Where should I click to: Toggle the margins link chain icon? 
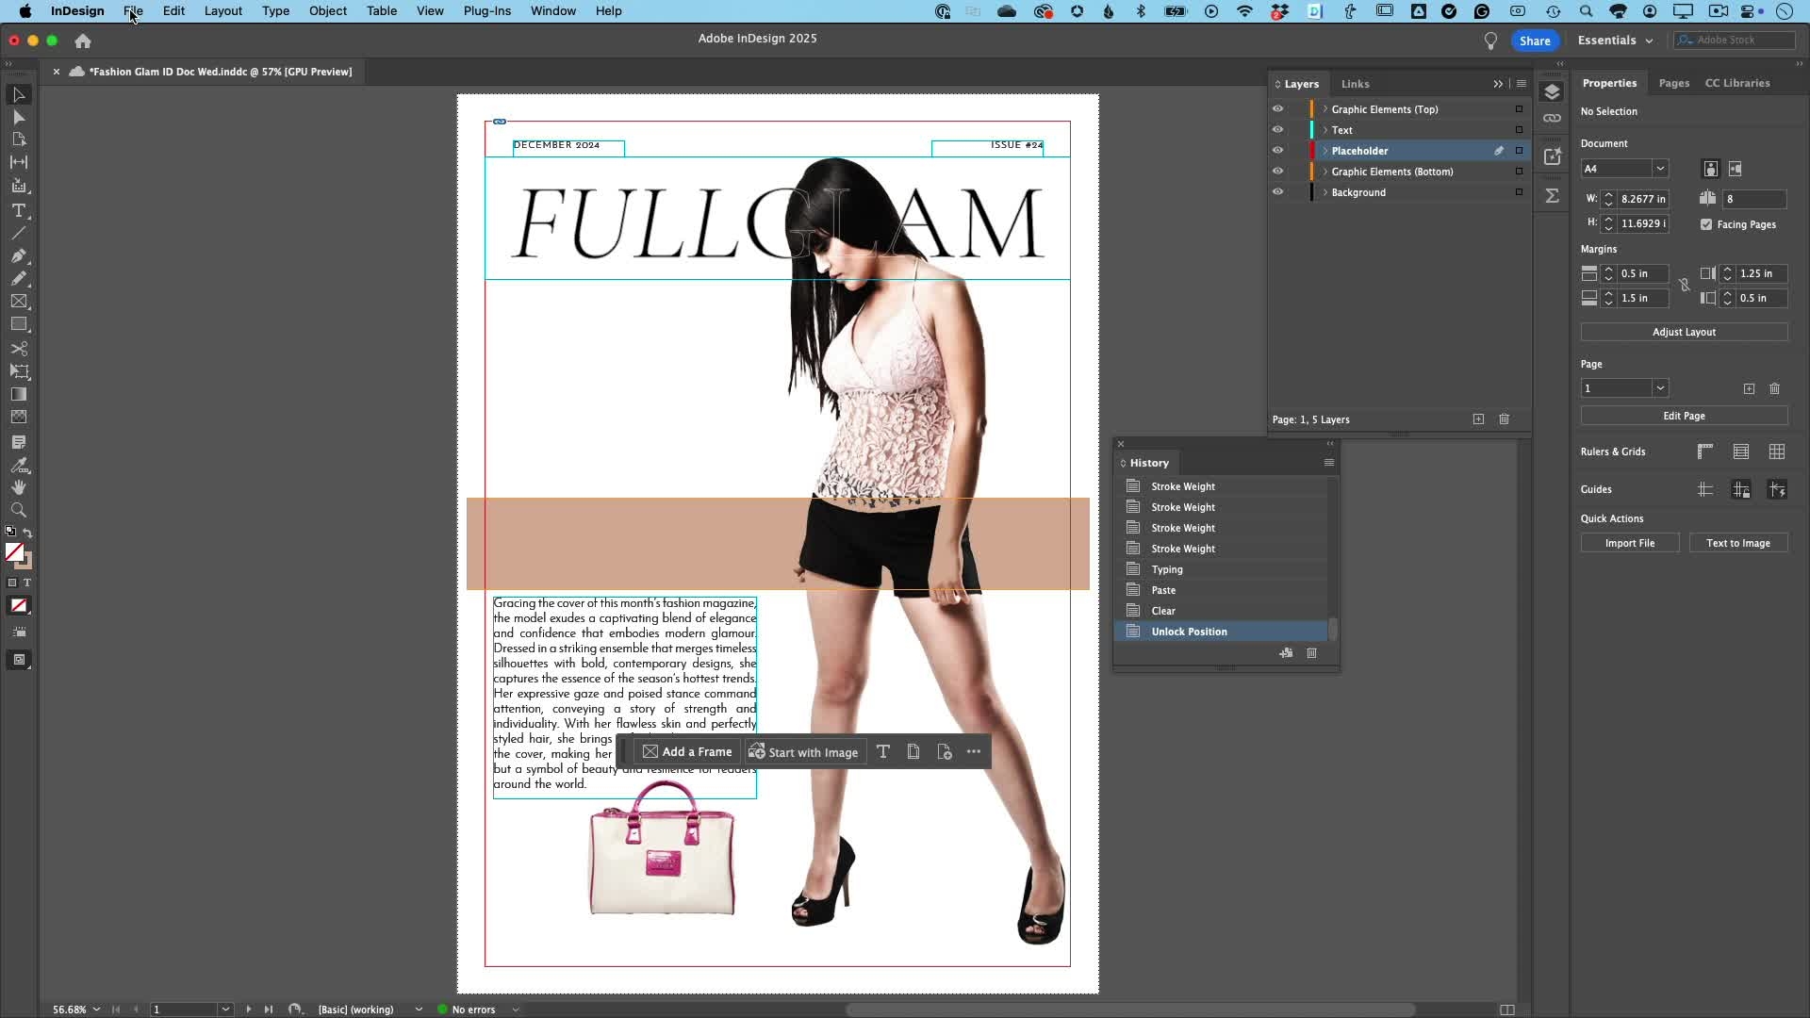1685,285
